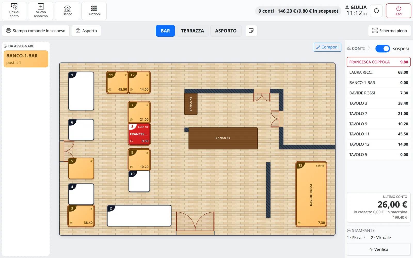The height and width of the screenshot is (258, 413).
Task: Open table 12 showing 14,00
Action: coord(139,82)
